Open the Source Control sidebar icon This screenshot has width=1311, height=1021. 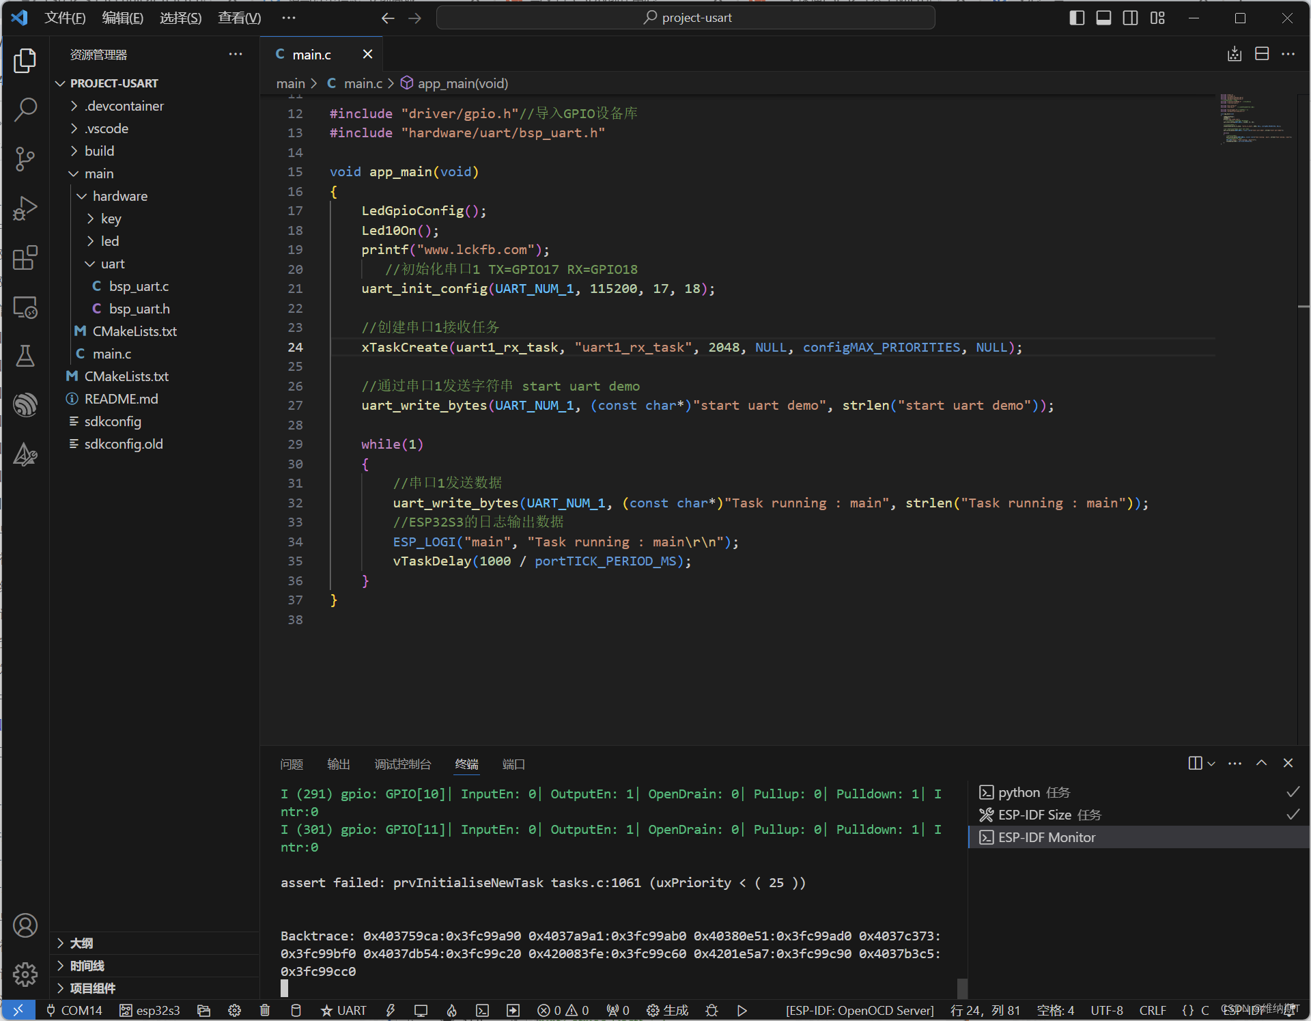(25, 159)
